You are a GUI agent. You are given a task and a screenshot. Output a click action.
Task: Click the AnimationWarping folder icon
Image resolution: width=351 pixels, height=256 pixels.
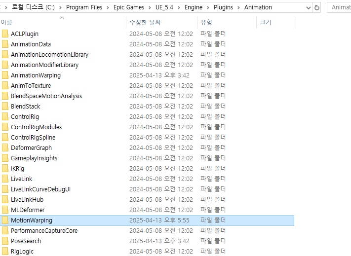coord(5,75)
